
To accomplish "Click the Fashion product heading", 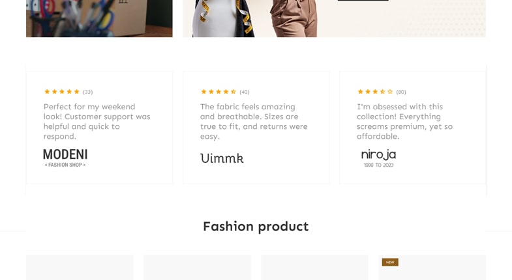I will (x=256, y=227).
